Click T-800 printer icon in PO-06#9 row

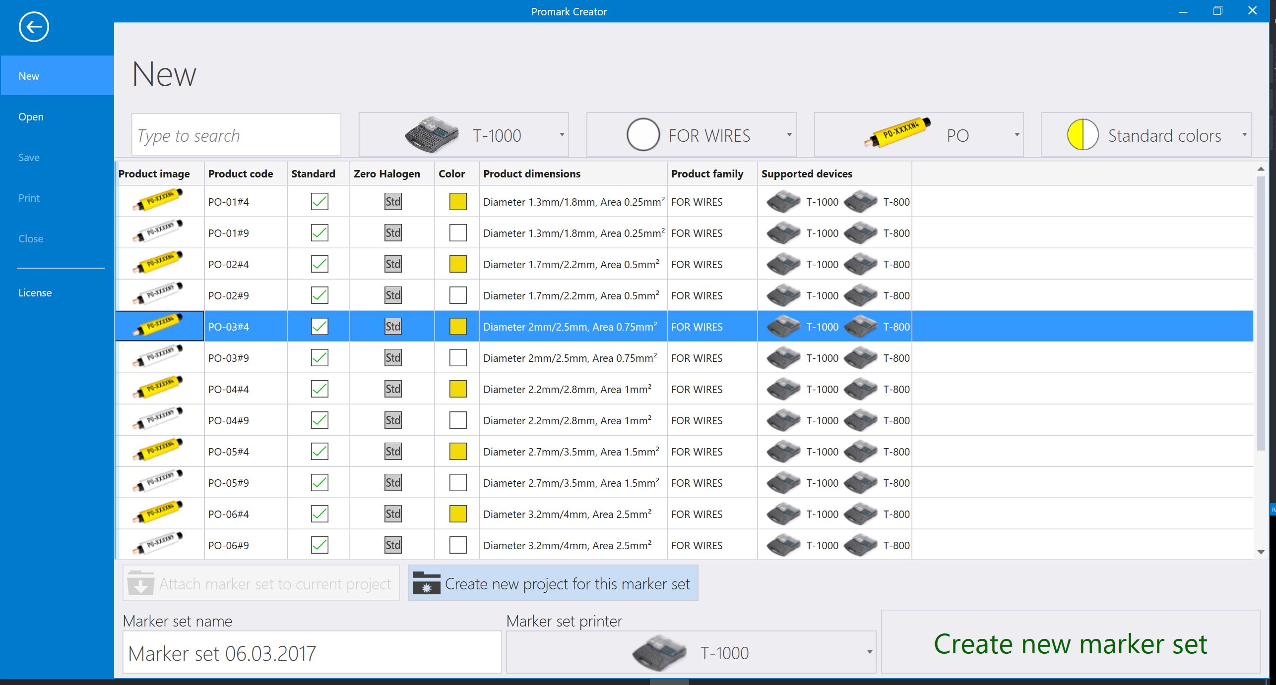pos(861,545)
